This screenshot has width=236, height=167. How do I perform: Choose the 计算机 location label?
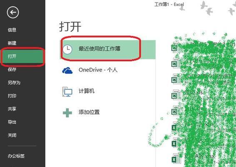(x=87, y=91)
